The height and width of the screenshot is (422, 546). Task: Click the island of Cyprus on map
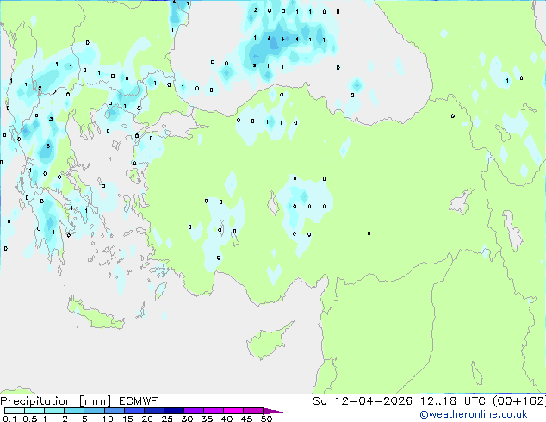268,342
